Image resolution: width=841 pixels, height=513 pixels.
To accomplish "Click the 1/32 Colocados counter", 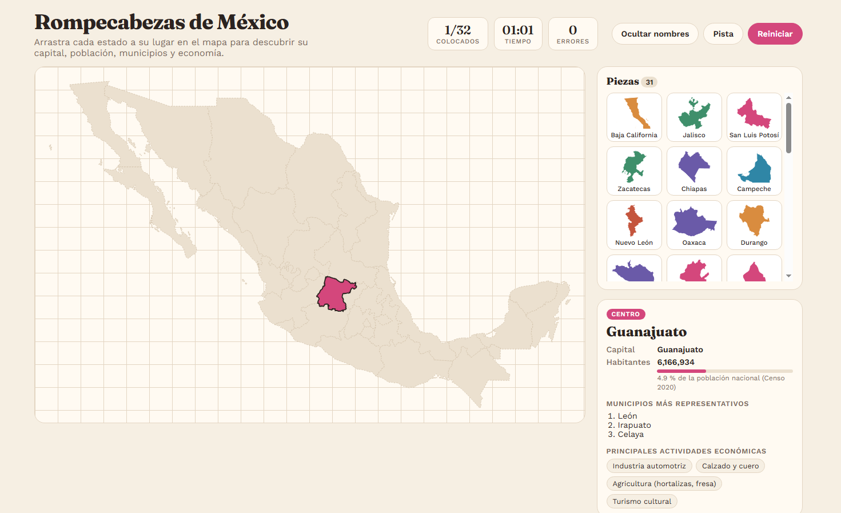I will tap(458, 34).
